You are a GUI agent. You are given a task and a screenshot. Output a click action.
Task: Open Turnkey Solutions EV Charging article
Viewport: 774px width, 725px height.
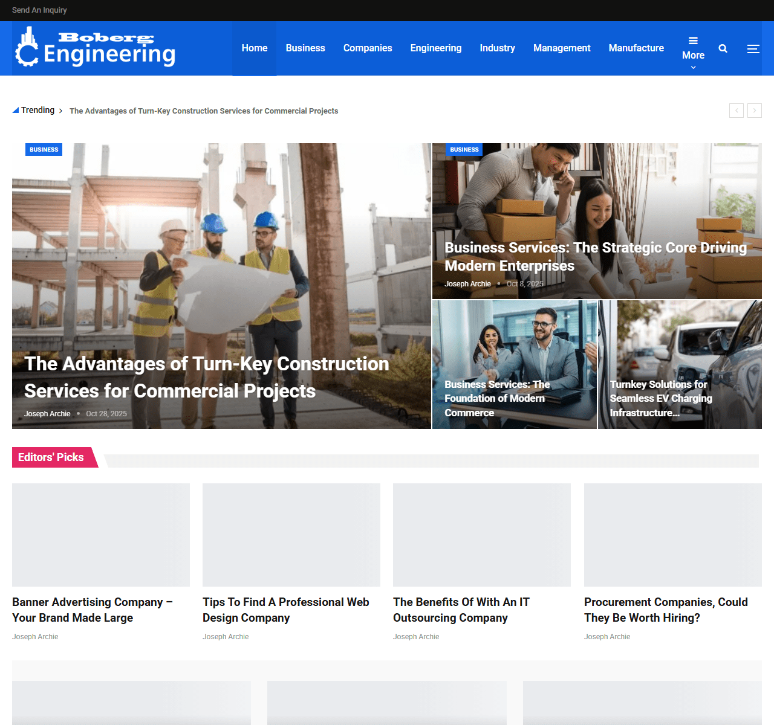point(660,399)
